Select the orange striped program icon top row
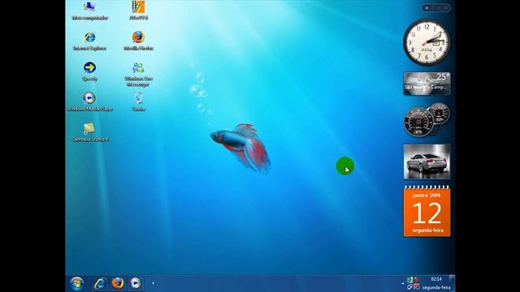This screenshot has height=292, width=520. [x=138, y=11]
